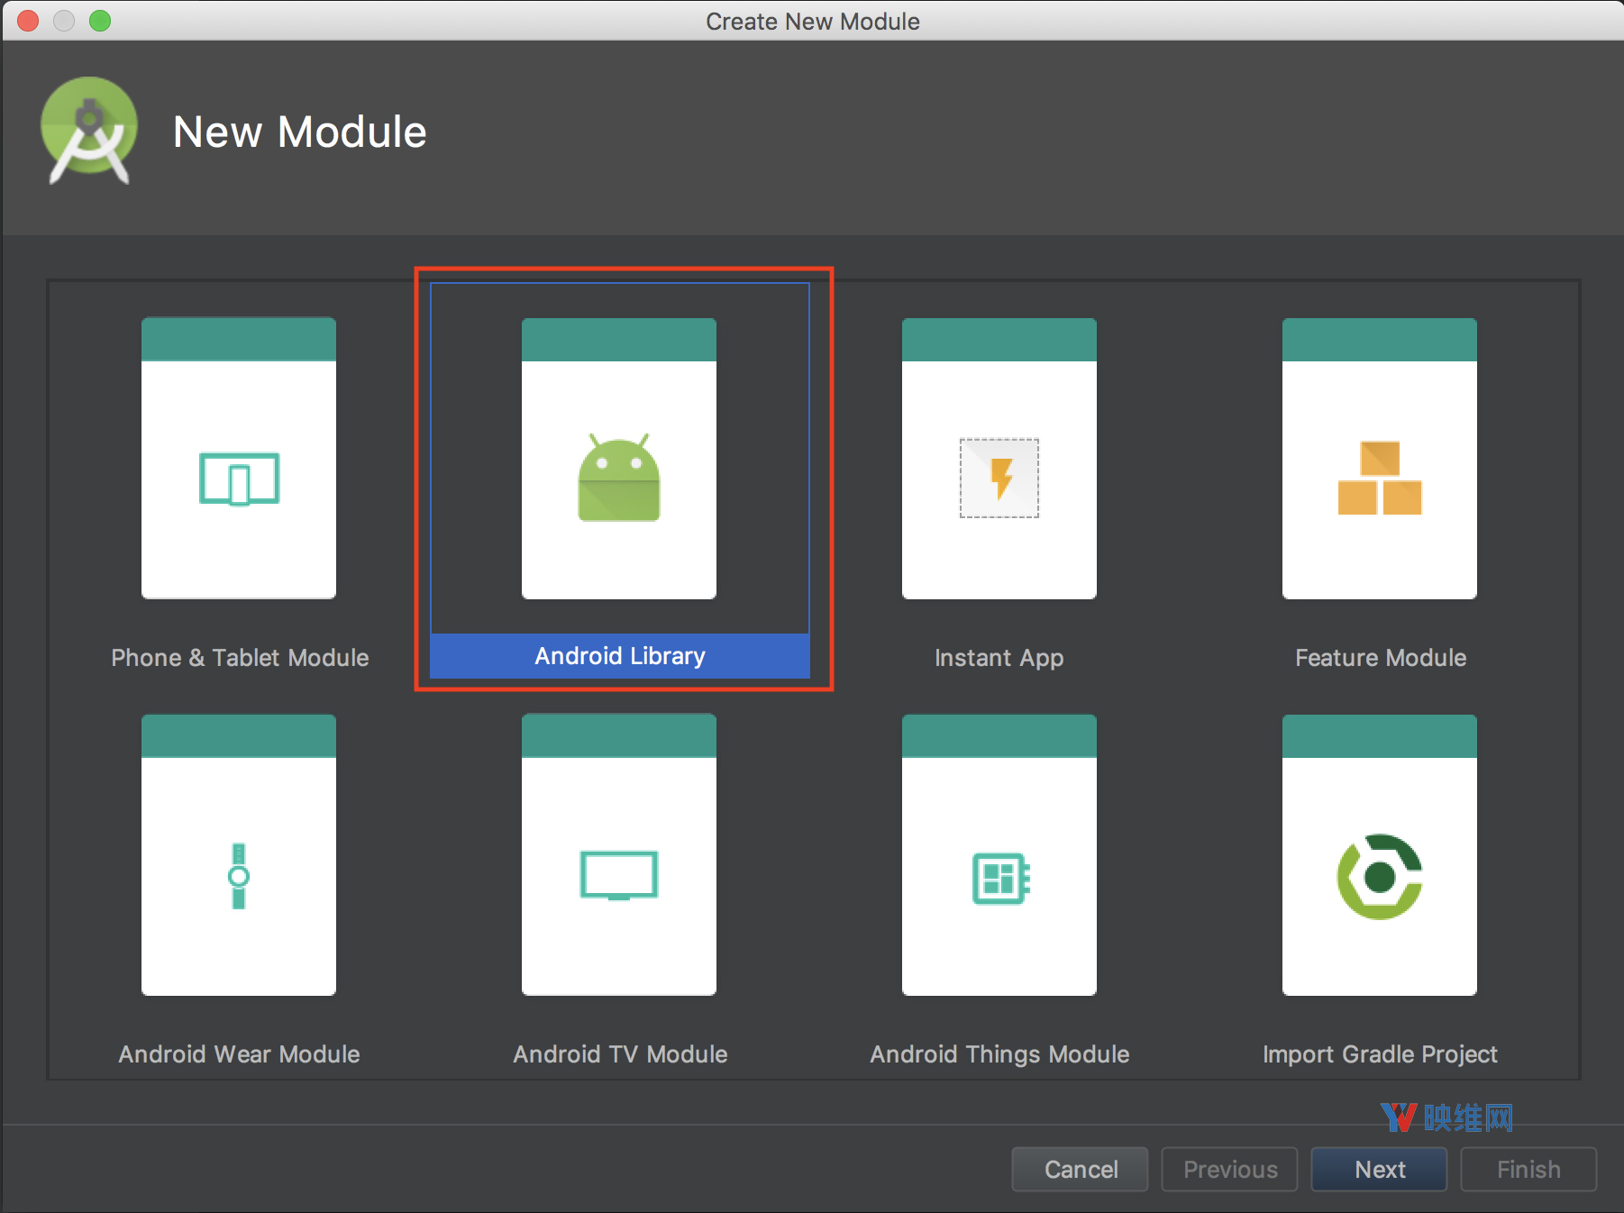The width and height of the screenshot is (1624, 1213).
Task: Click the Cancel button
Action: (1080, 1169)
